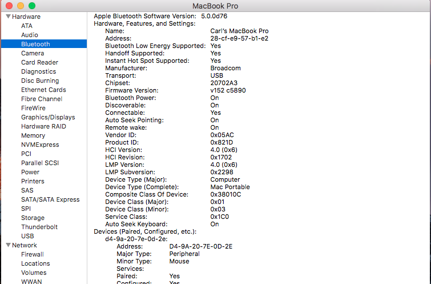Select WWAN under Network
Image resolution: width=431 pixels, height=284 pixels.
31,281
